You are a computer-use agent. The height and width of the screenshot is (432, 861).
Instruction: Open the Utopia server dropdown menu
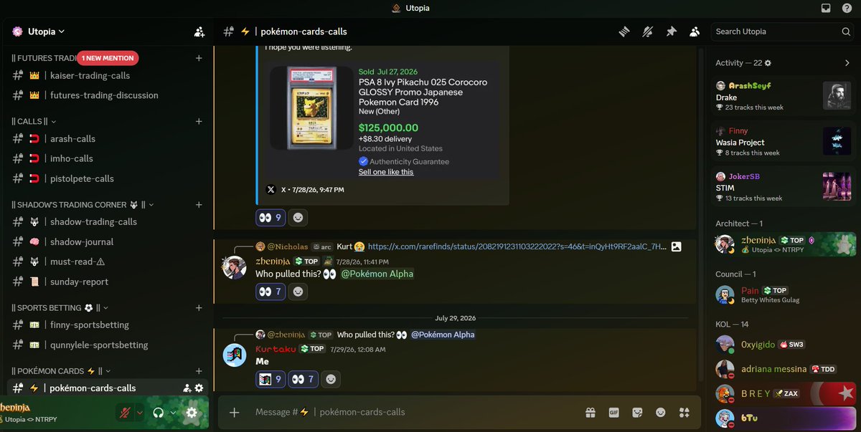[46, 32]
